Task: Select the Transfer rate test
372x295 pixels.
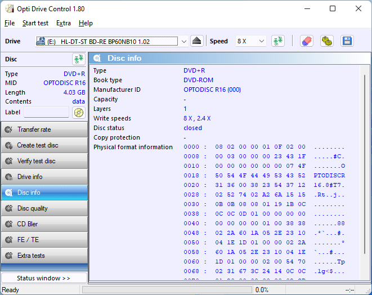Action: click(x=44, y=129)
